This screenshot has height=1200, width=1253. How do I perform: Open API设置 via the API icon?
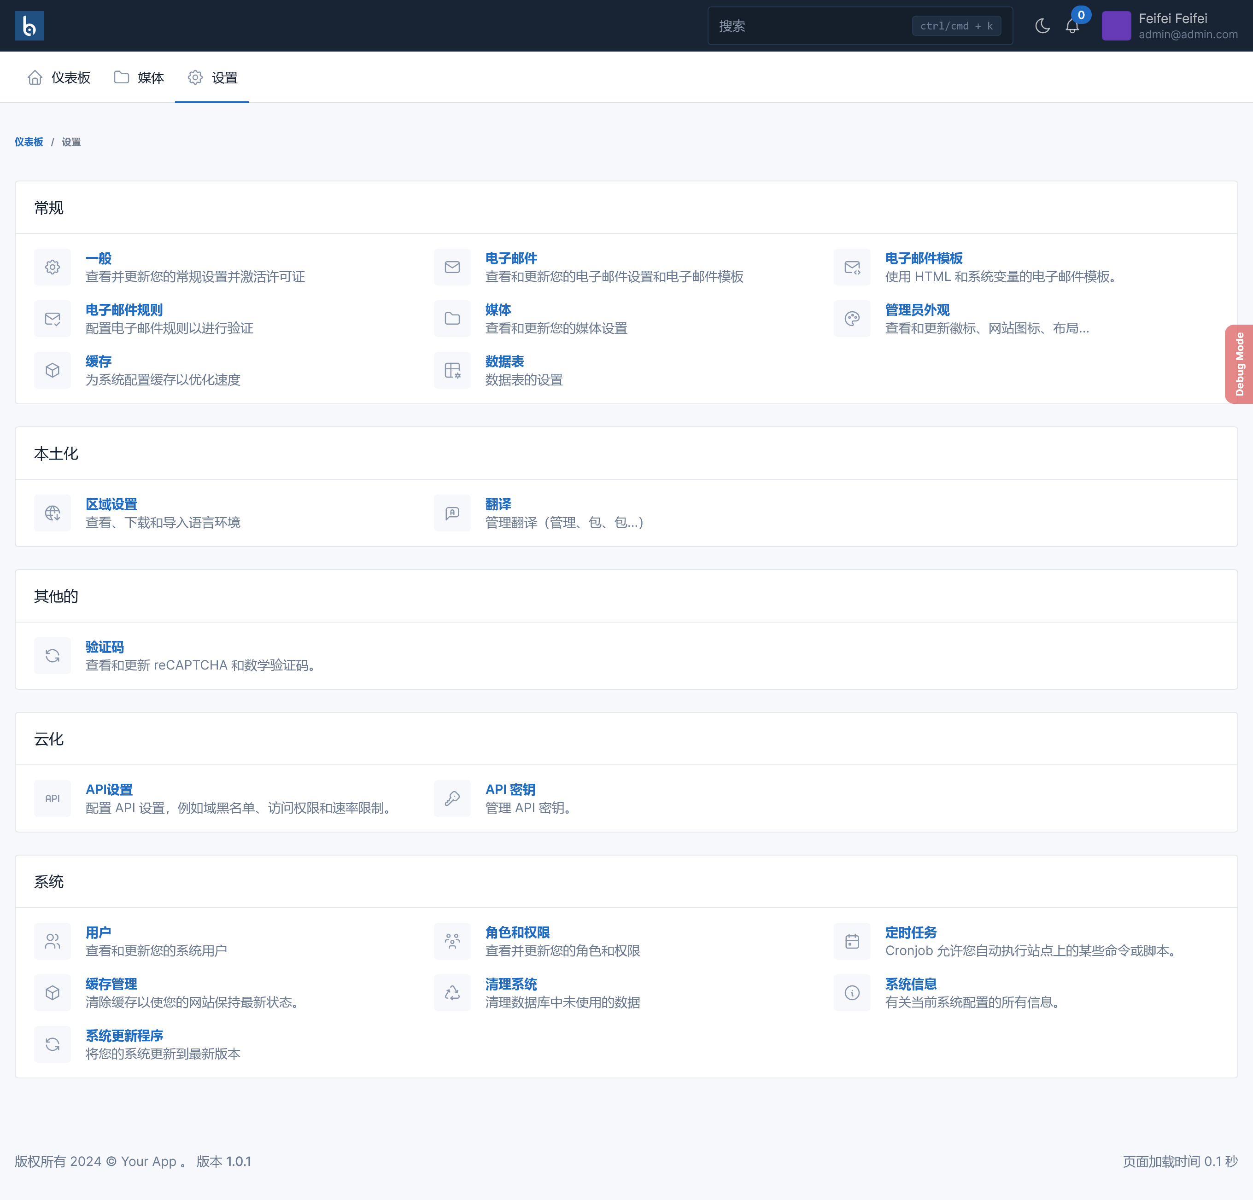[53, 798]
